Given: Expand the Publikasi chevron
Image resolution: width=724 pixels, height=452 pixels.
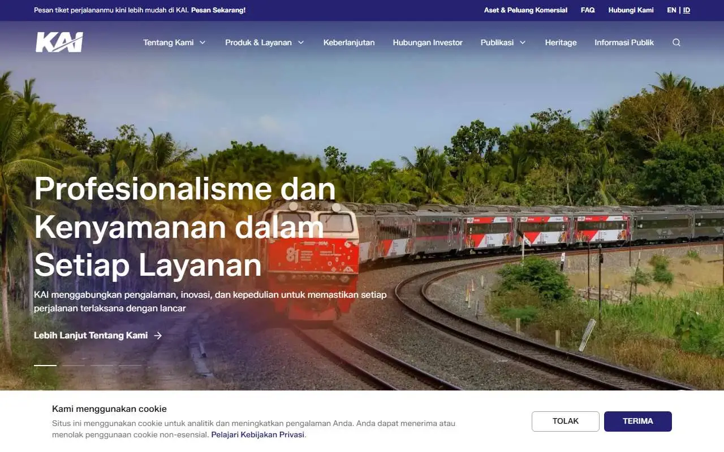Looking at the screenshot, I should [523, 42].
